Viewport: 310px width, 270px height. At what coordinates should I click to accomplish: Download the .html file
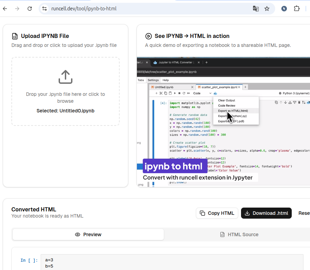pos(266,213)
